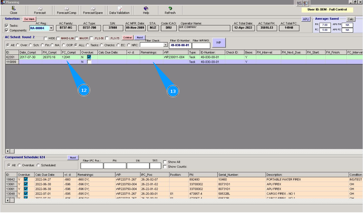Enable the FLS-75 checkbox
The height and width of the screenshot is (213, 363).
[107, 38]
